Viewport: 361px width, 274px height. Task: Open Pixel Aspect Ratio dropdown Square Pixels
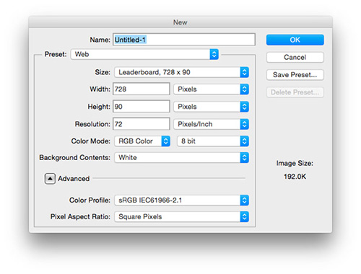tap(181, 217)
